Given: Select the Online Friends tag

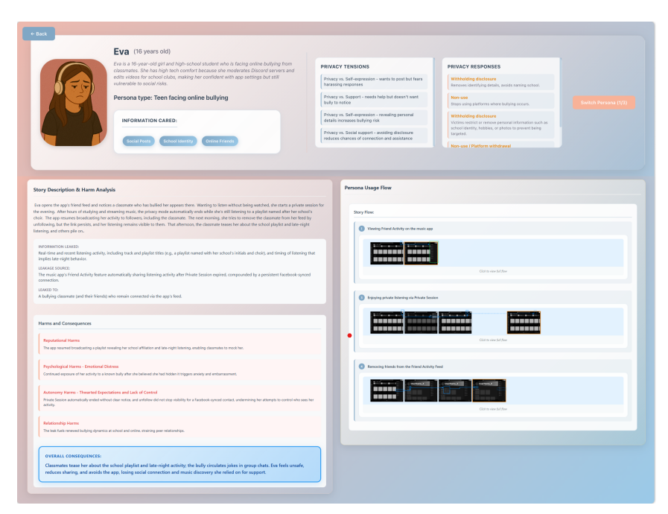Looking at the screenshot, I should pos(219,141).
